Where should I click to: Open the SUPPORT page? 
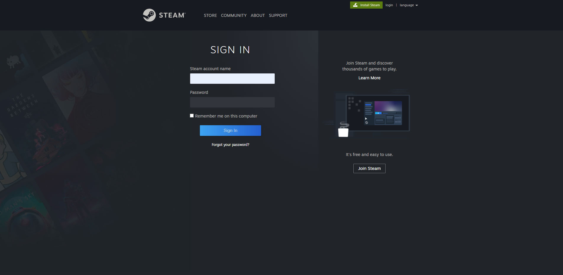tap(278, 15)
